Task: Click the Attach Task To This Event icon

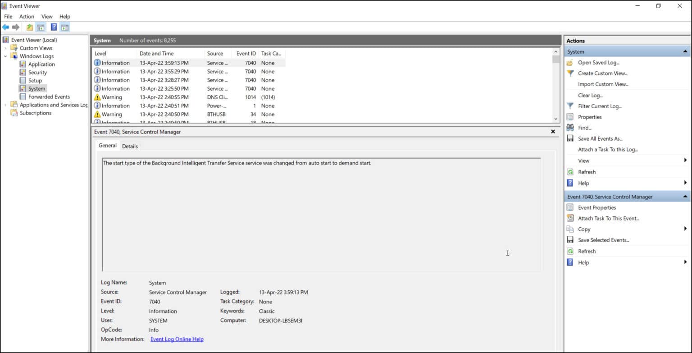Action: (x=569, y=218)
